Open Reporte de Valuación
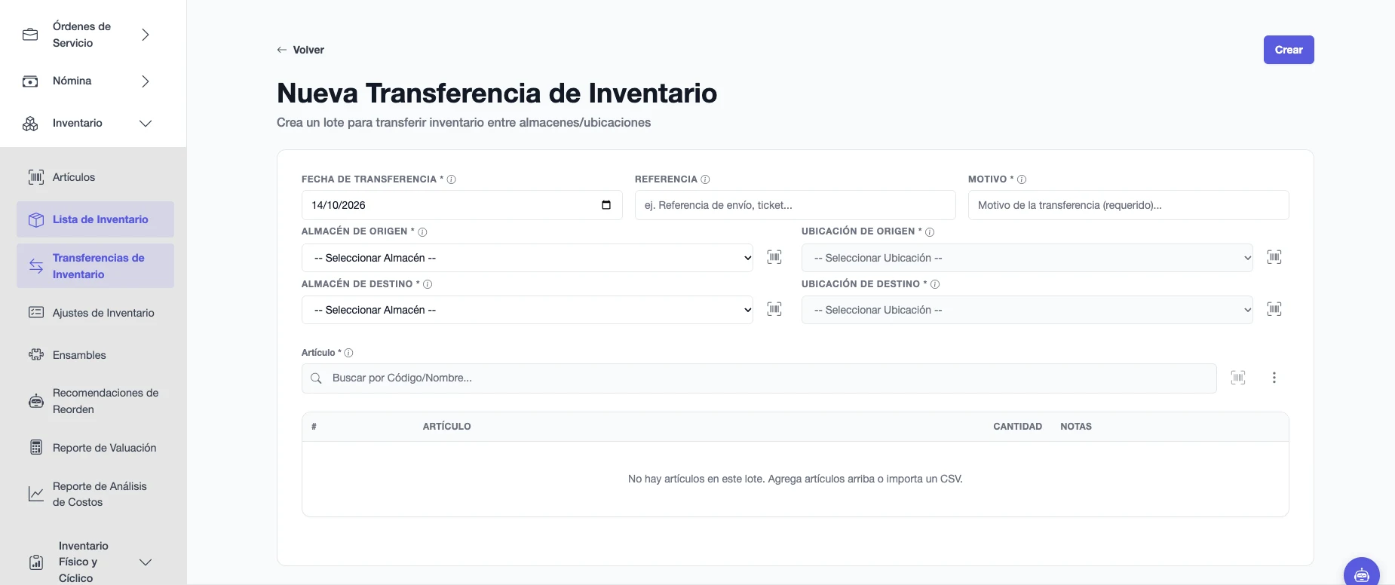The image size is (1395, 585). coord(95,448)
